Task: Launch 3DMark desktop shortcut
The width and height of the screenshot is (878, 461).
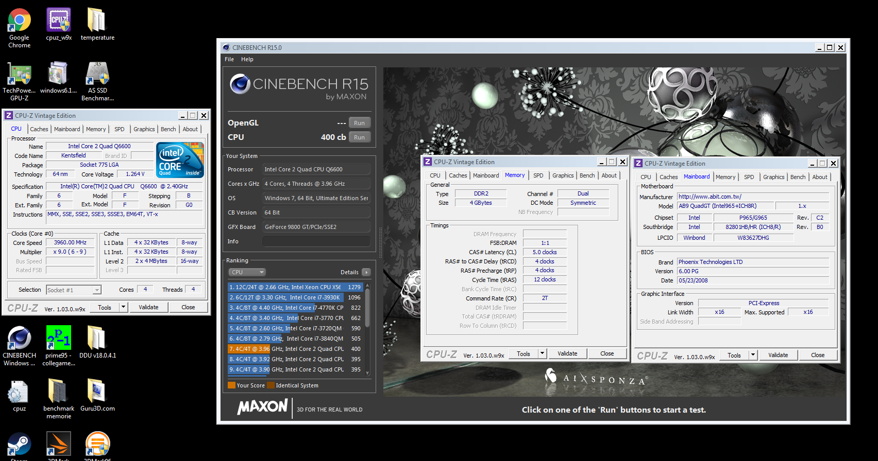Action: pos(59,446)
